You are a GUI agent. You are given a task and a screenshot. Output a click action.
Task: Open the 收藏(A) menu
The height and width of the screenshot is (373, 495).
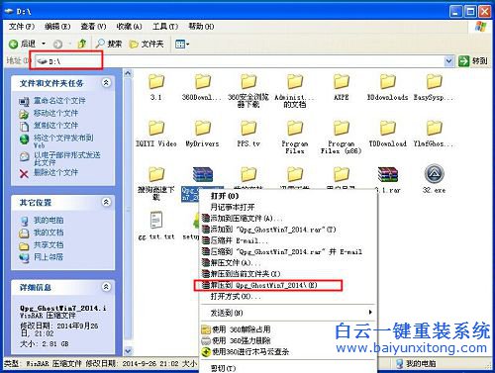click(x=129, y=27)
